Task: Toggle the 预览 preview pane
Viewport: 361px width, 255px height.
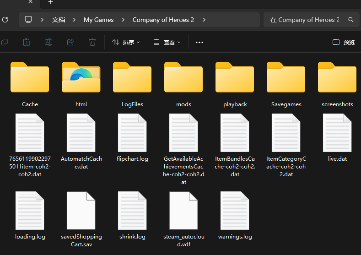Action: click(344, 43)
